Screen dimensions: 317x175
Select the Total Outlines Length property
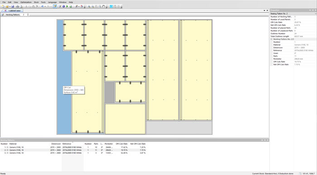(x=293, y=36)
